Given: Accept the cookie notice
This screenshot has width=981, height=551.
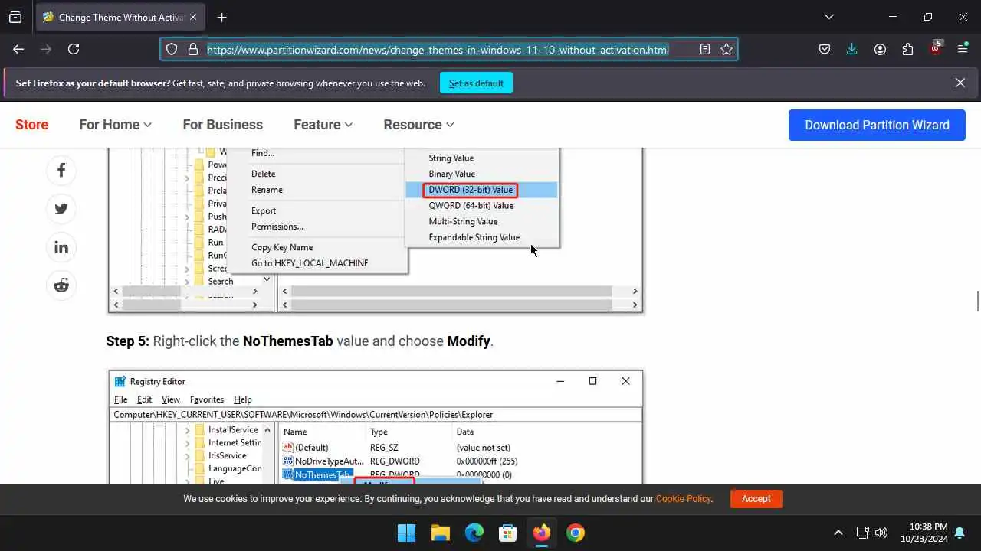Looking at the screenshot, I should [x=756, y=498].
